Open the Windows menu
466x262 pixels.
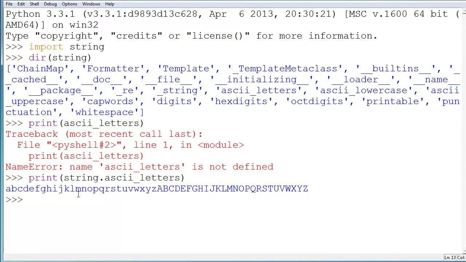tap(91, 4)
